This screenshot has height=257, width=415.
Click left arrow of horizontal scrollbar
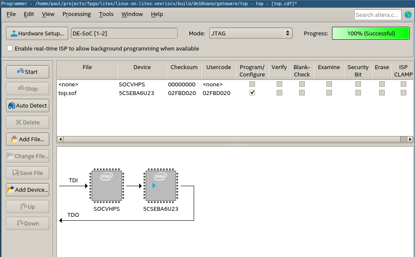(x=60, y=139)
